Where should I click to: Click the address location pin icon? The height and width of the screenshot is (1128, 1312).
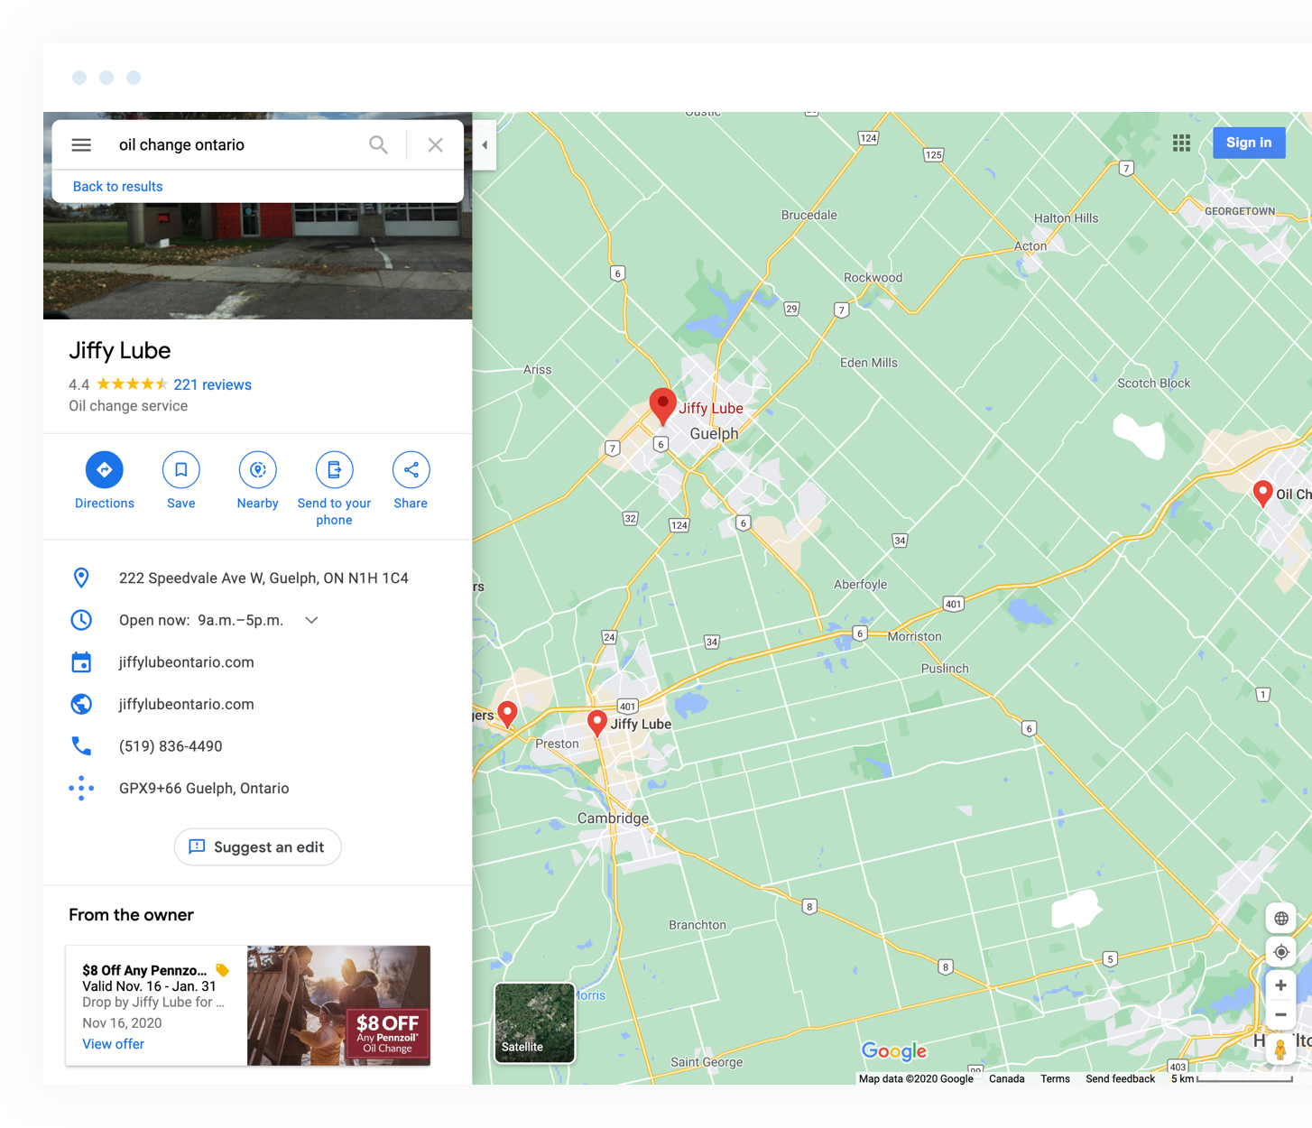[x=81, y=578]
